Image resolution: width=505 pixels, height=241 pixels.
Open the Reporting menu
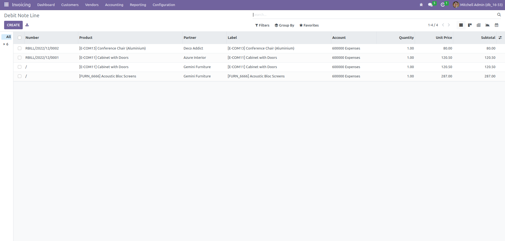[x=138, y=5]
